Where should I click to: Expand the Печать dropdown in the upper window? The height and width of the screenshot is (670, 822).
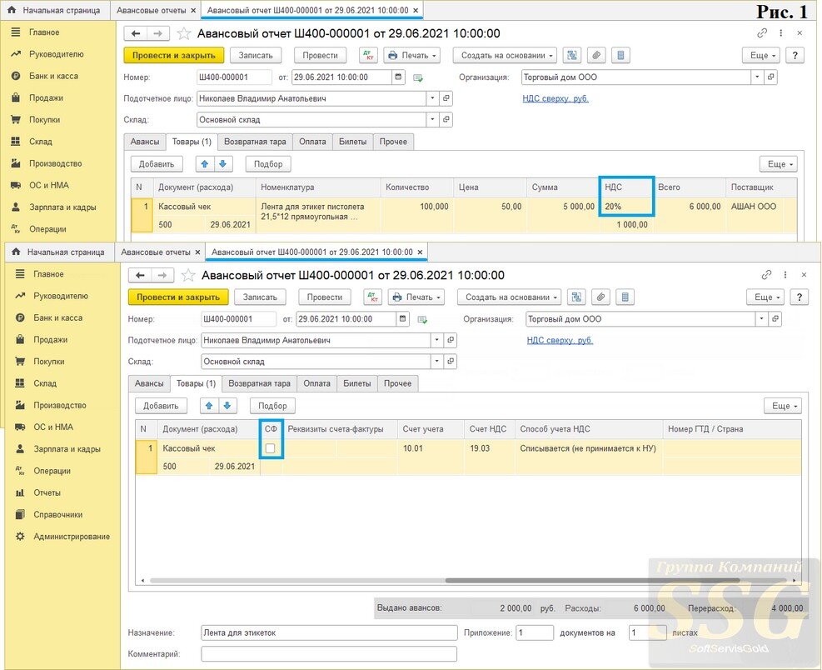(412, 55)
